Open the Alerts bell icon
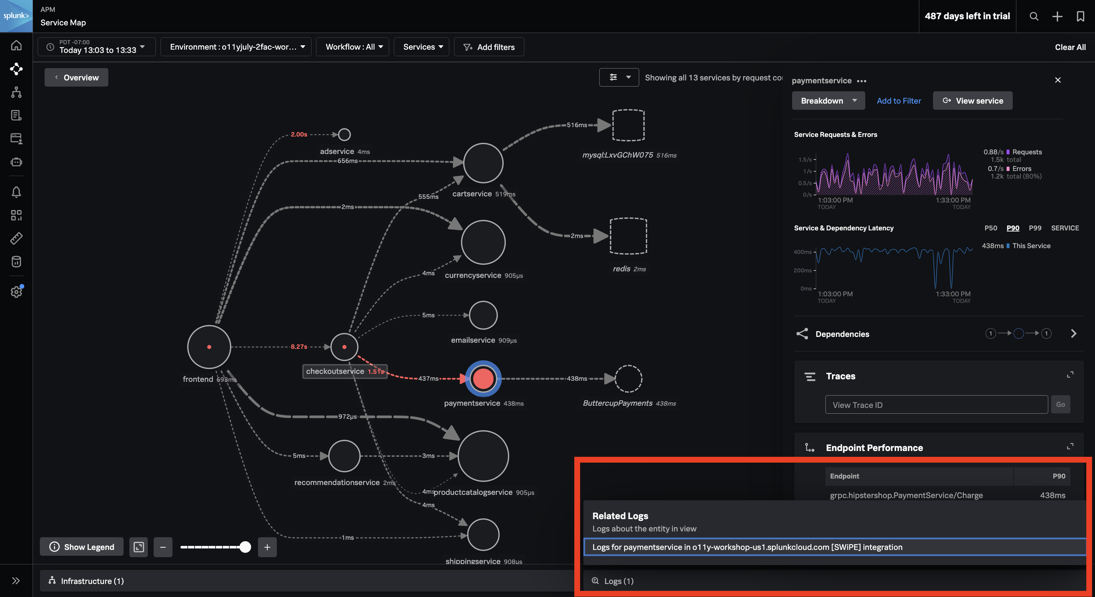 [x=16, y=192]
